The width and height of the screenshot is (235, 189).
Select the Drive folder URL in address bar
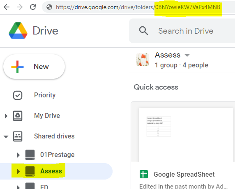coord(138,7)
